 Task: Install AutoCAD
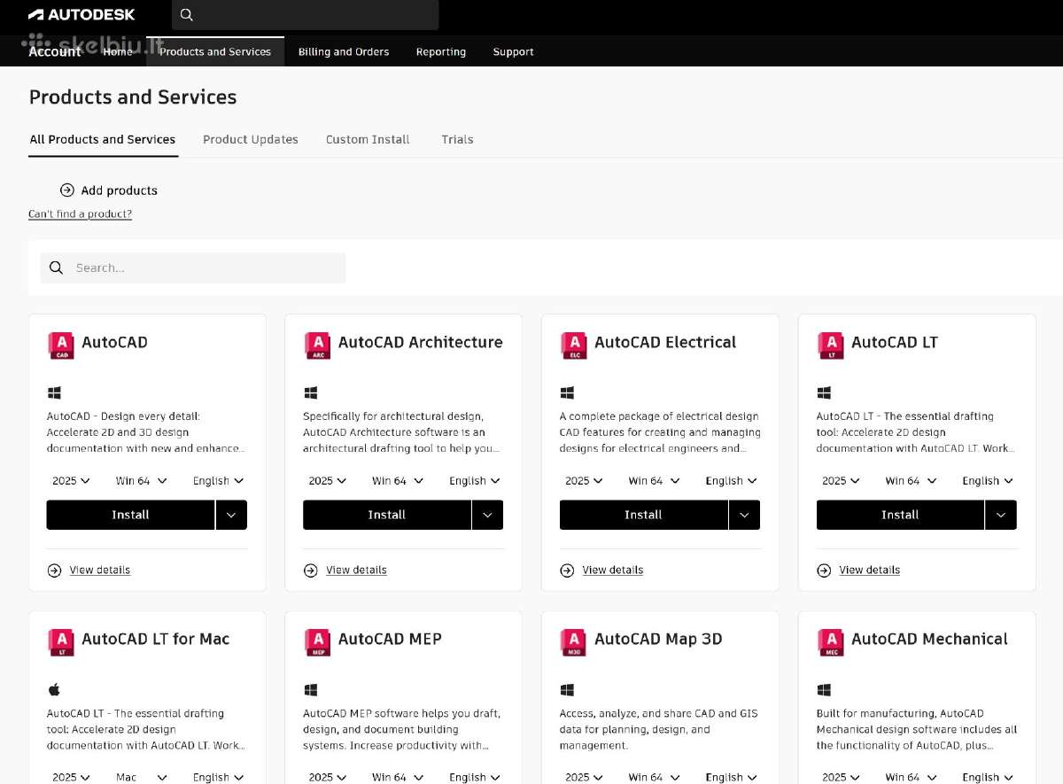tap(130, 515)
